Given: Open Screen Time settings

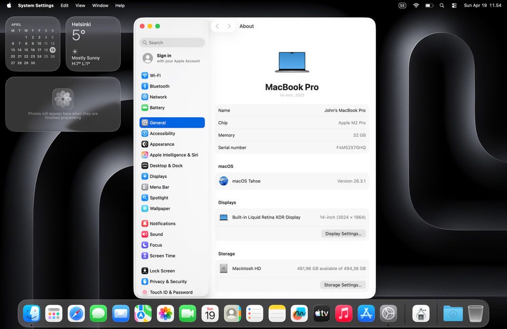Looking at the screenshot, I should click(172, 256).
